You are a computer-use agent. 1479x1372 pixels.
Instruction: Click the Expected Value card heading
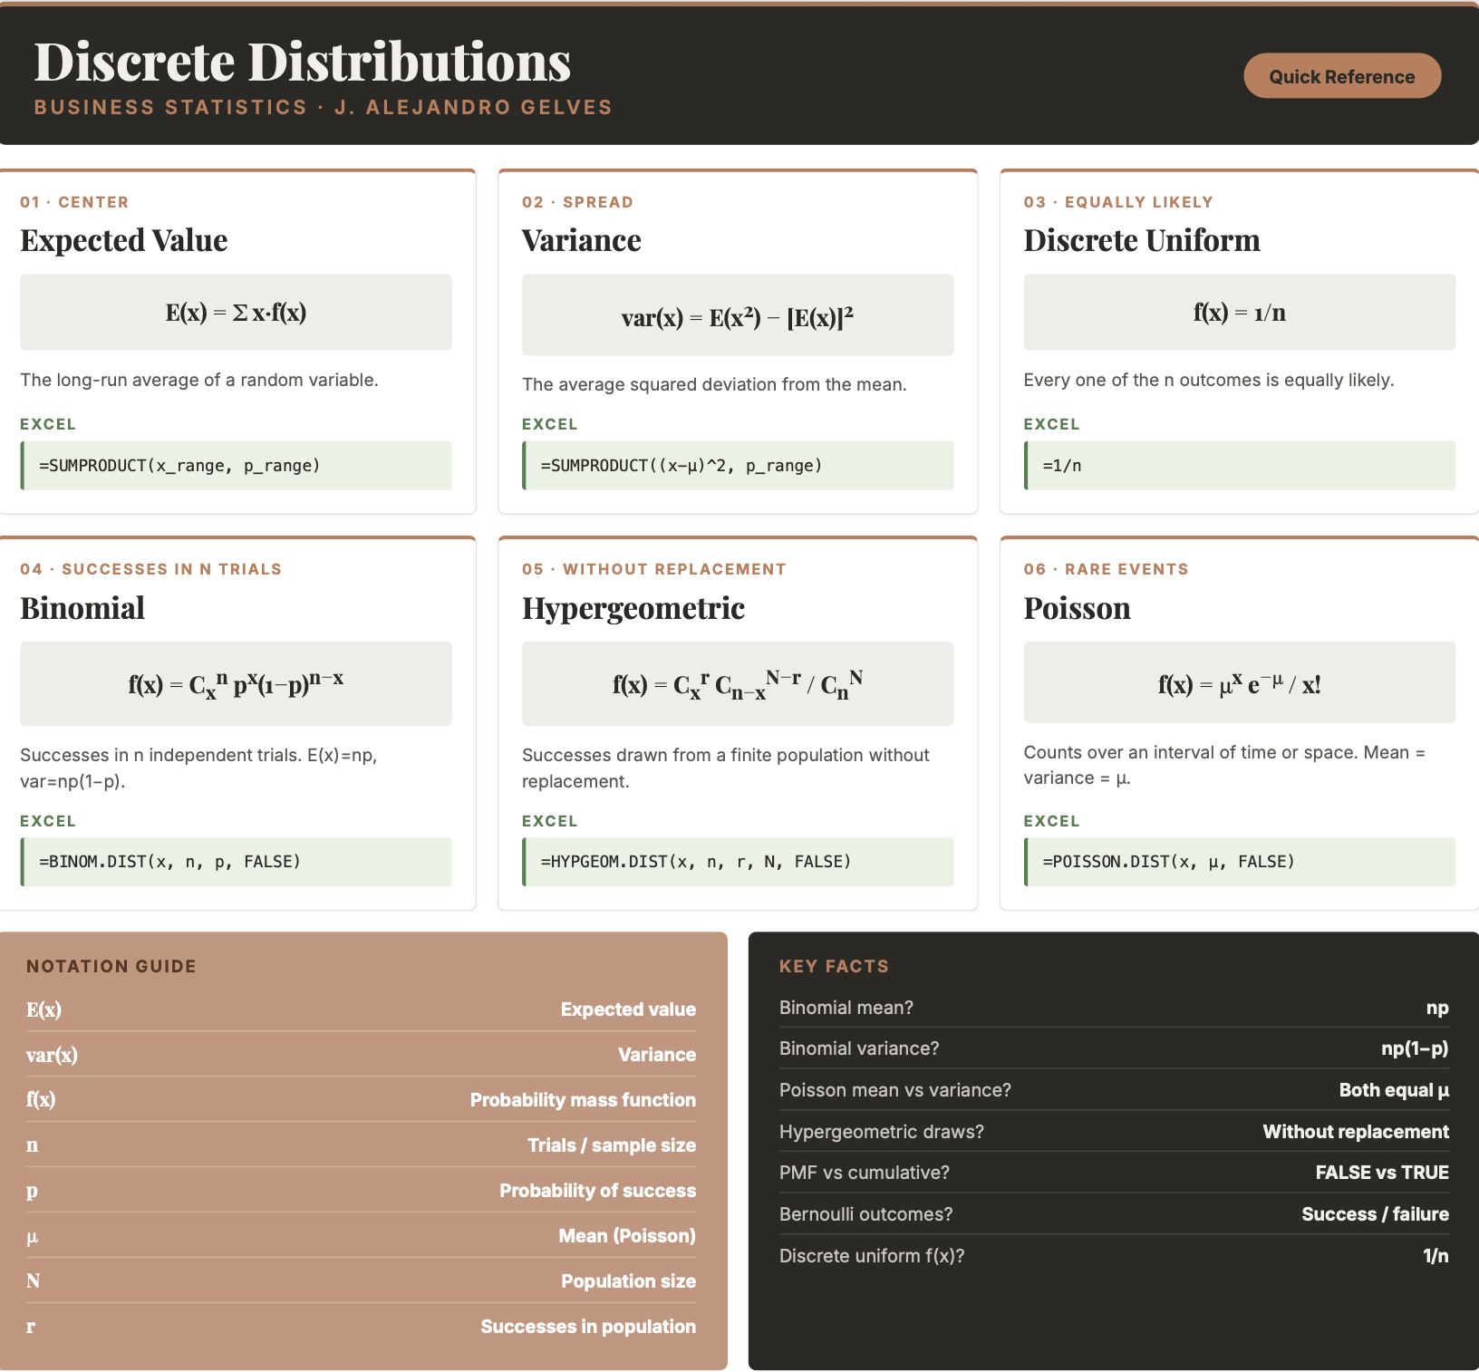(x=124, y=240)
